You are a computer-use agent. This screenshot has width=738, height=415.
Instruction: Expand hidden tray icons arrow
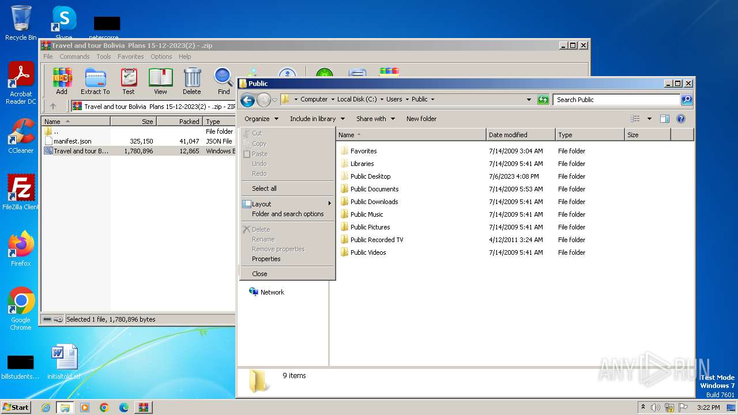tap(643, 408)
